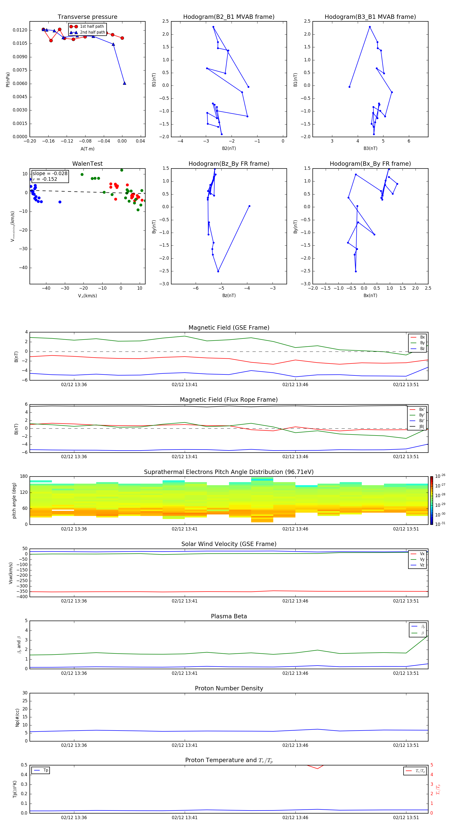Click the 'Hodogram(B2_B1 MVAB frame)' title
Screen dimensions: 458x840
click(229, 17)
